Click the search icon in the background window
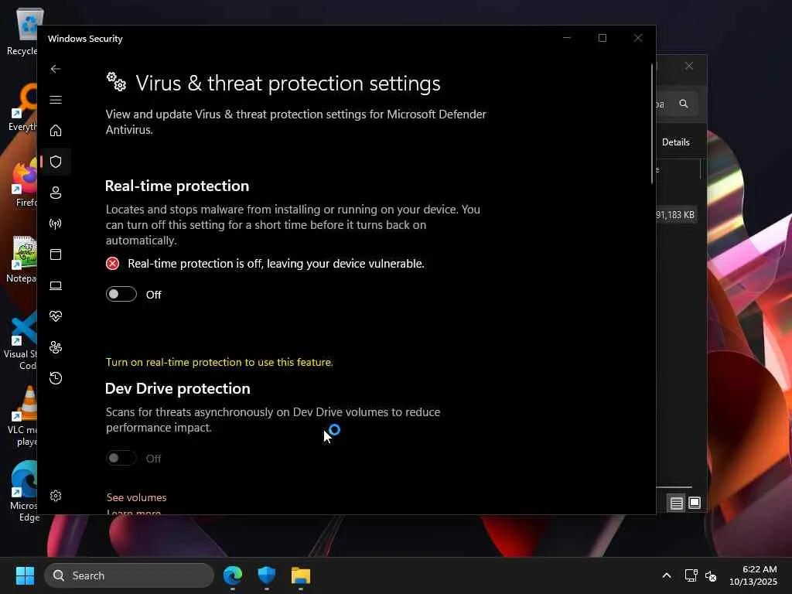Image resolution: width=792 pixels, height=594 pixels. pos(684,104)
